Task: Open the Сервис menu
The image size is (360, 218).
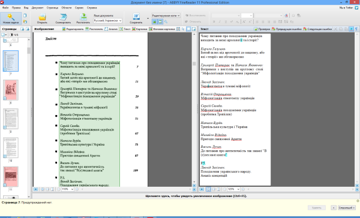Action: [x=79, y=8]
